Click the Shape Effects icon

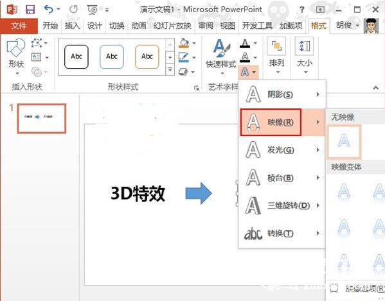[183, 72]
